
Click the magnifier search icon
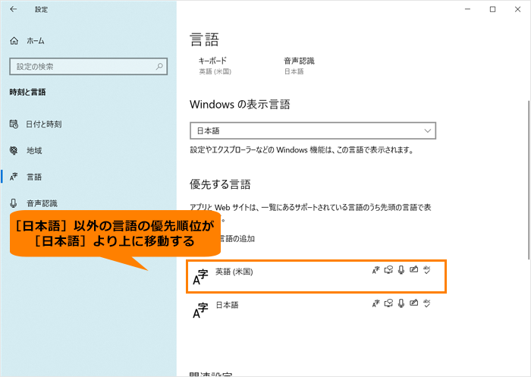(x=159, y=67)
